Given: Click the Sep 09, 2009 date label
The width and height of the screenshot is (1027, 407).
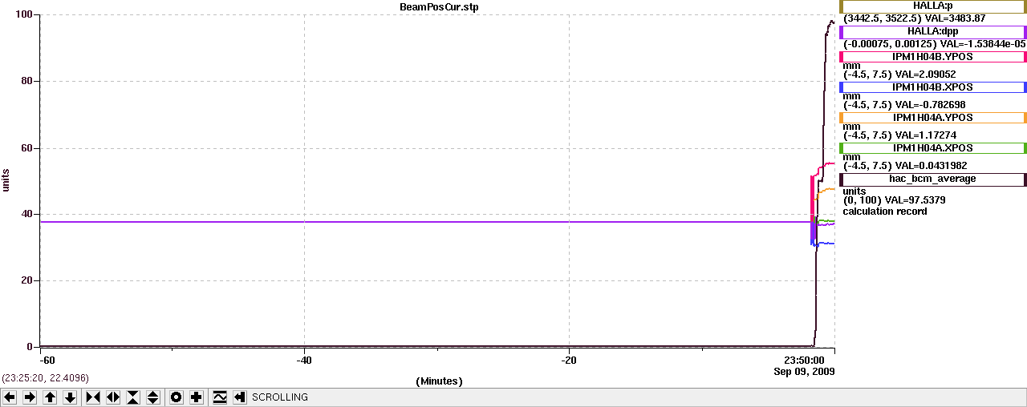Looking at the screenshot, I should 804,372.
